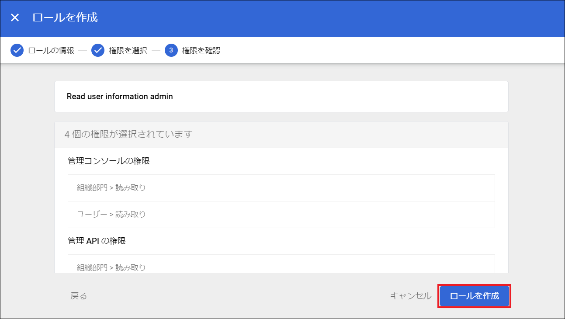
Task: Click the 管理 API の権限 section heading
Action: click(97, 241)
